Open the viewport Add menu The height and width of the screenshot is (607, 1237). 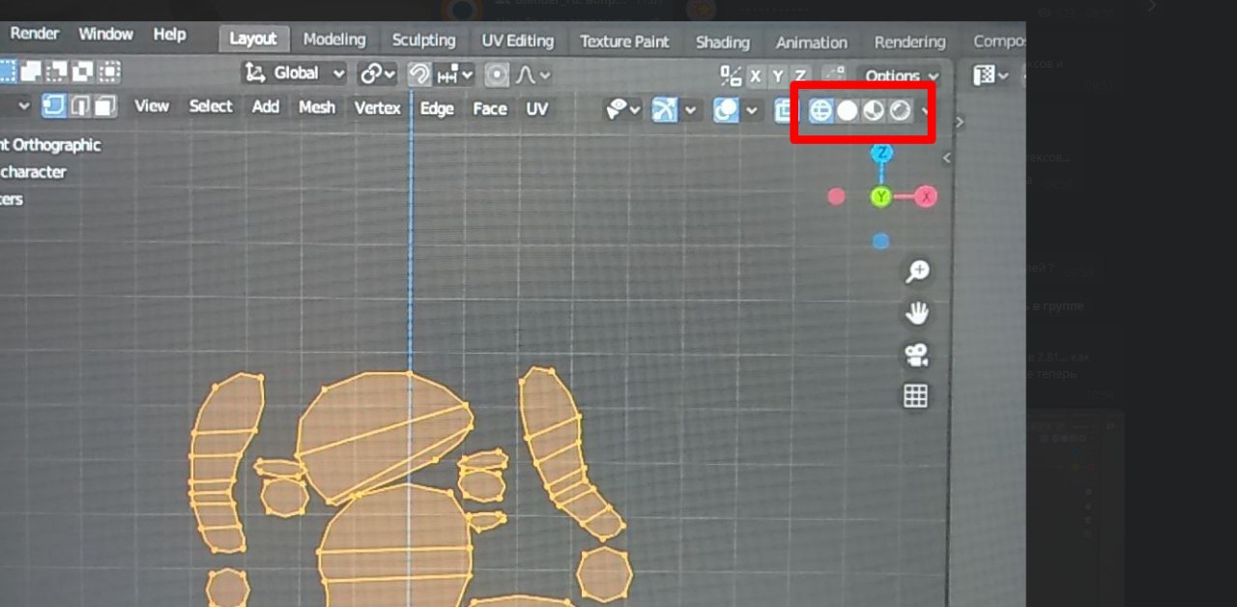click(266, 106)
